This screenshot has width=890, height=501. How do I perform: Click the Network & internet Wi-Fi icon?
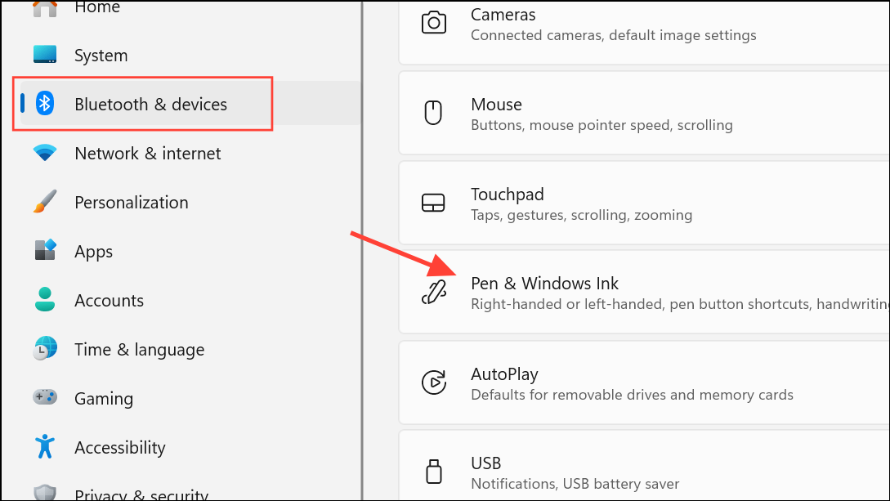pos(45,153)
